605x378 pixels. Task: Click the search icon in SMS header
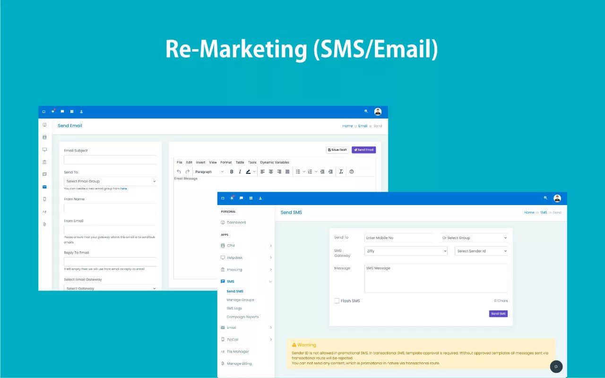coord(545,198)
